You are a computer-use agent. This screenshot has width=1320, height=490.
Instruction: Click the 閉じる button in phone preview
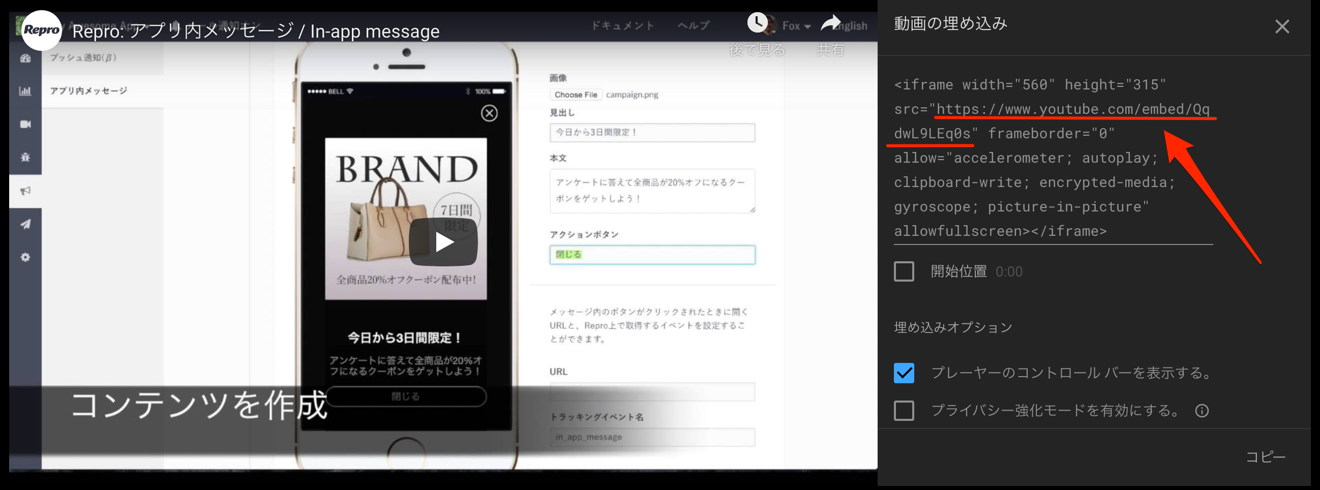point(405,396)
